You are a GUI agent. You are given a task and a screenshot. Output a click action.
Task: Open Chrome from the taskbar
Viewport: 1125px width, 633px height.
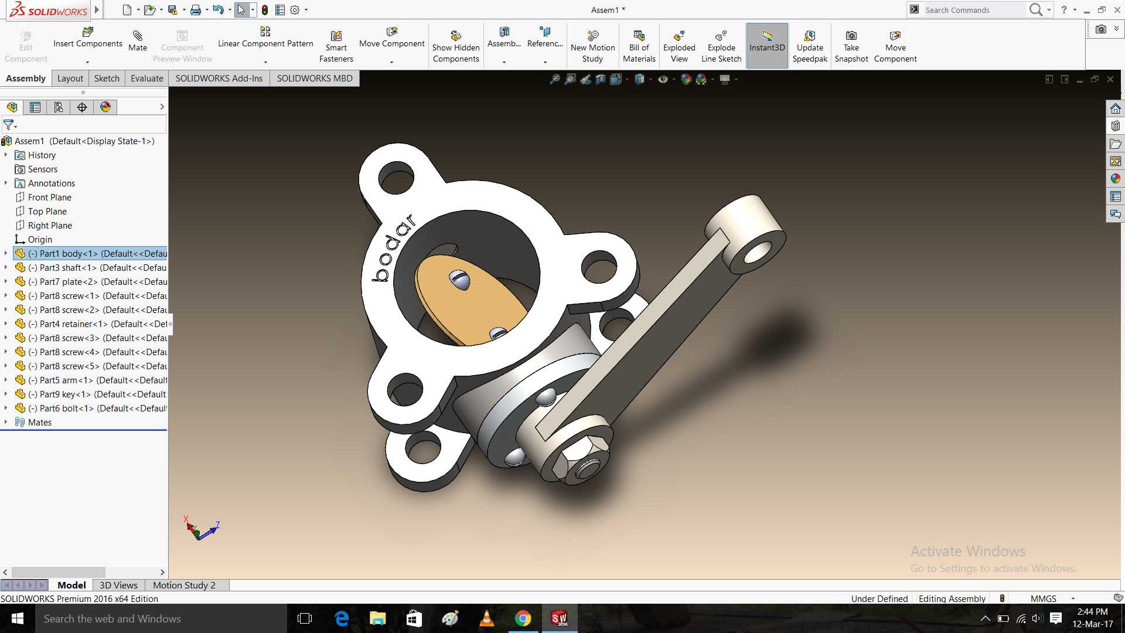(x=523, y=618)
